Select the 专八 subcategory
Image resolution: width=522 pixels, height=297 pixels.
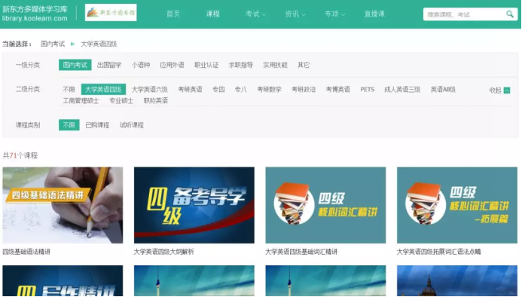point(241,90)
